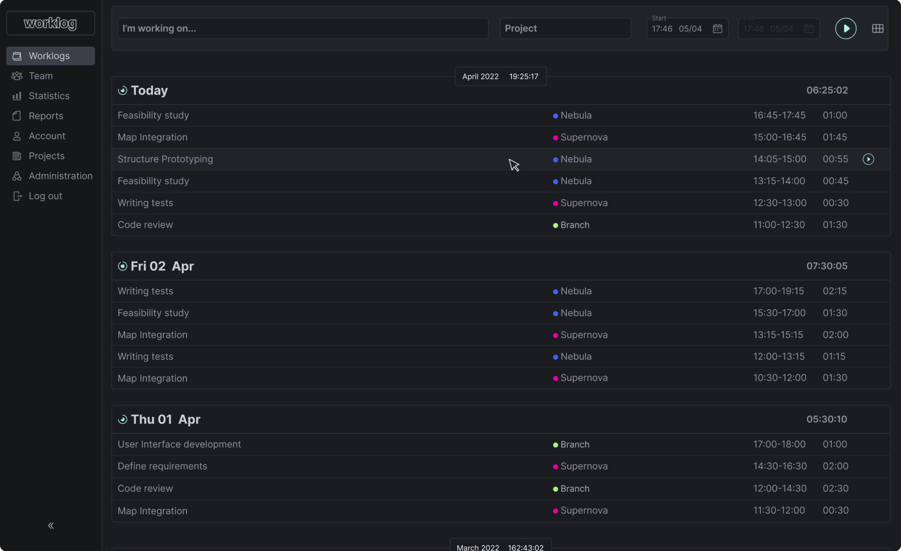The width and height of the screenshot is (901, 551).
Task: Click the clock icon beside Thu 01 Apr
Action: pos(122,419)
